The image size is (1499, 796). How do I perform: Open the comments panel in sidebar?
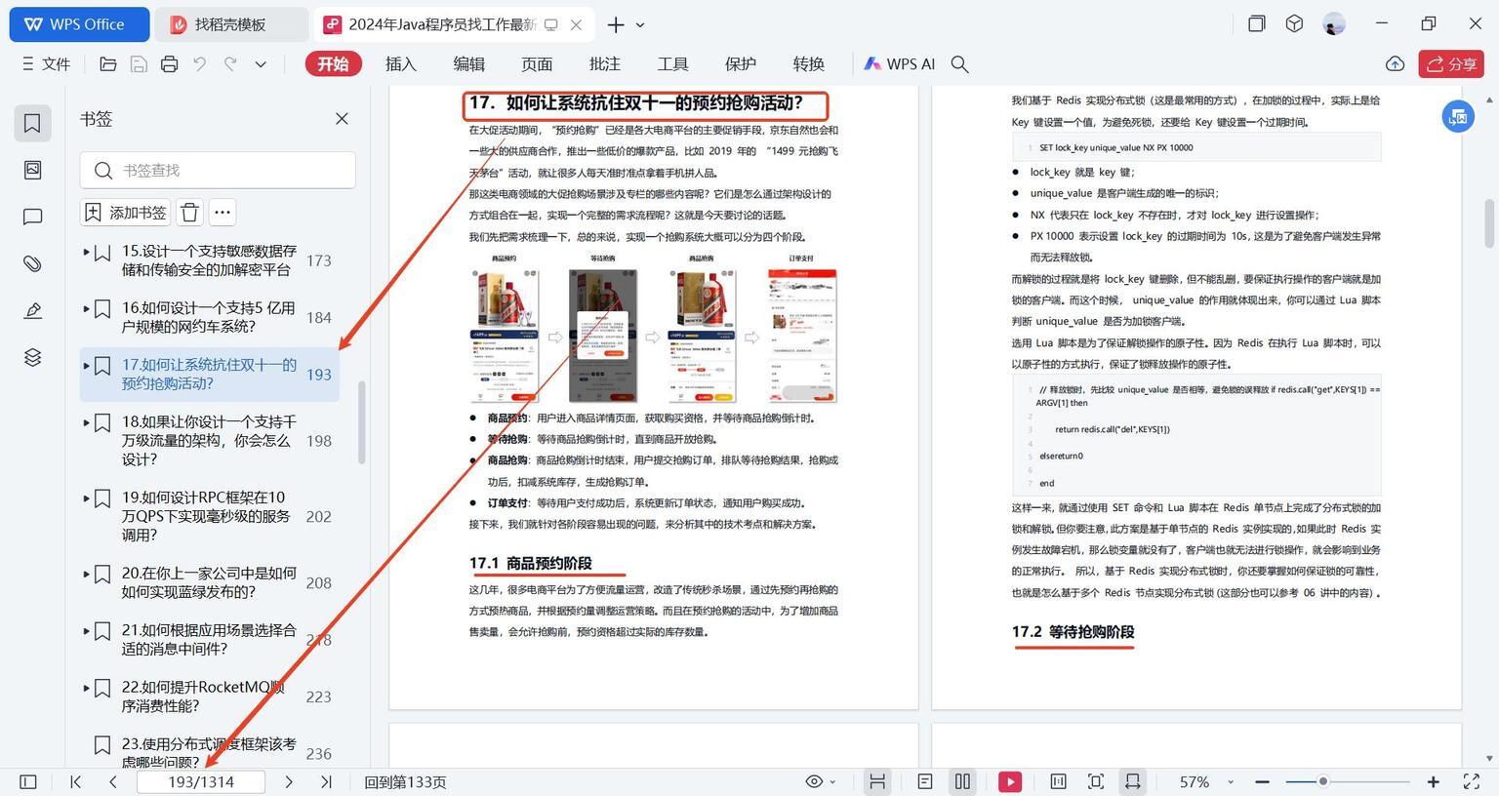pyautogui.click(x=32, y=217)
